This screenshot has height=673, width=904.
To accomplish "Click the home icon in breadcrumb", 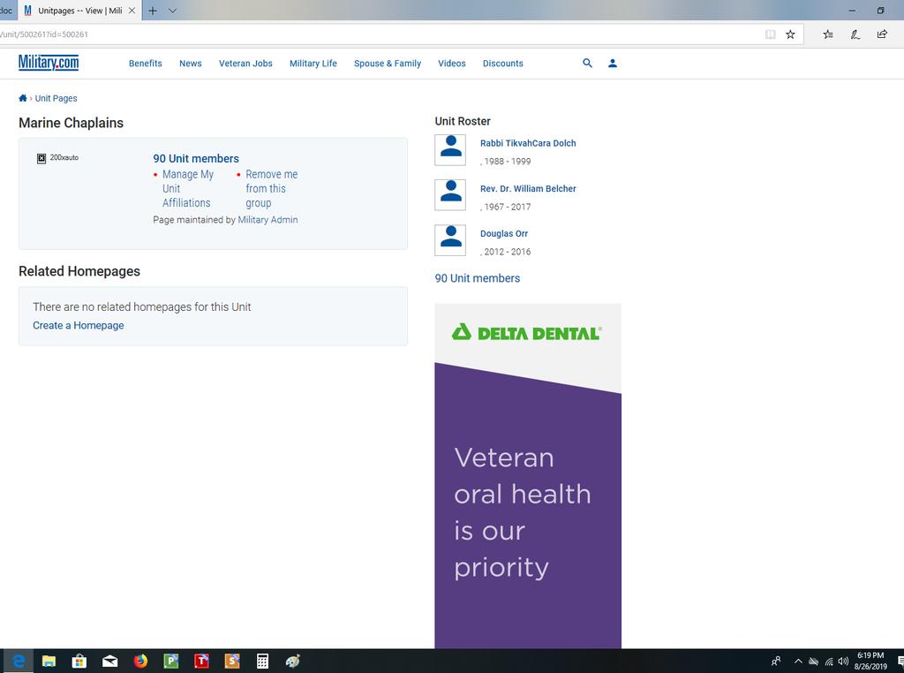I will [23, 98].
